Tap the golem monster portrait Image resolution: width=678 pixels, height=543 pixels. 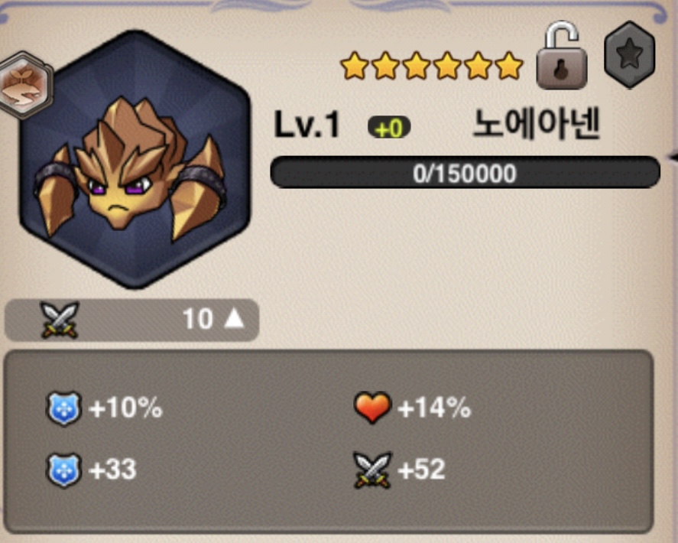pos(135,159)
